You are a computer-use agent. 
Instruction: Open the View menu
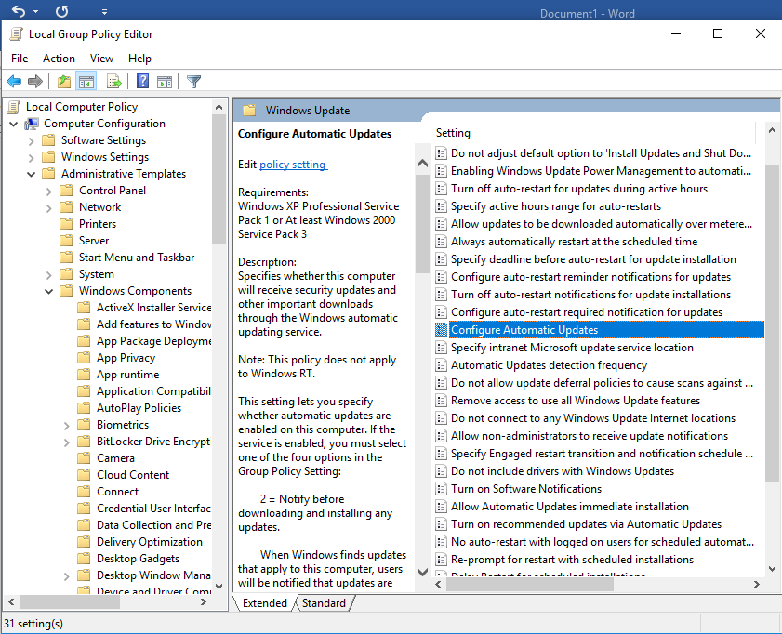[101, 59]
